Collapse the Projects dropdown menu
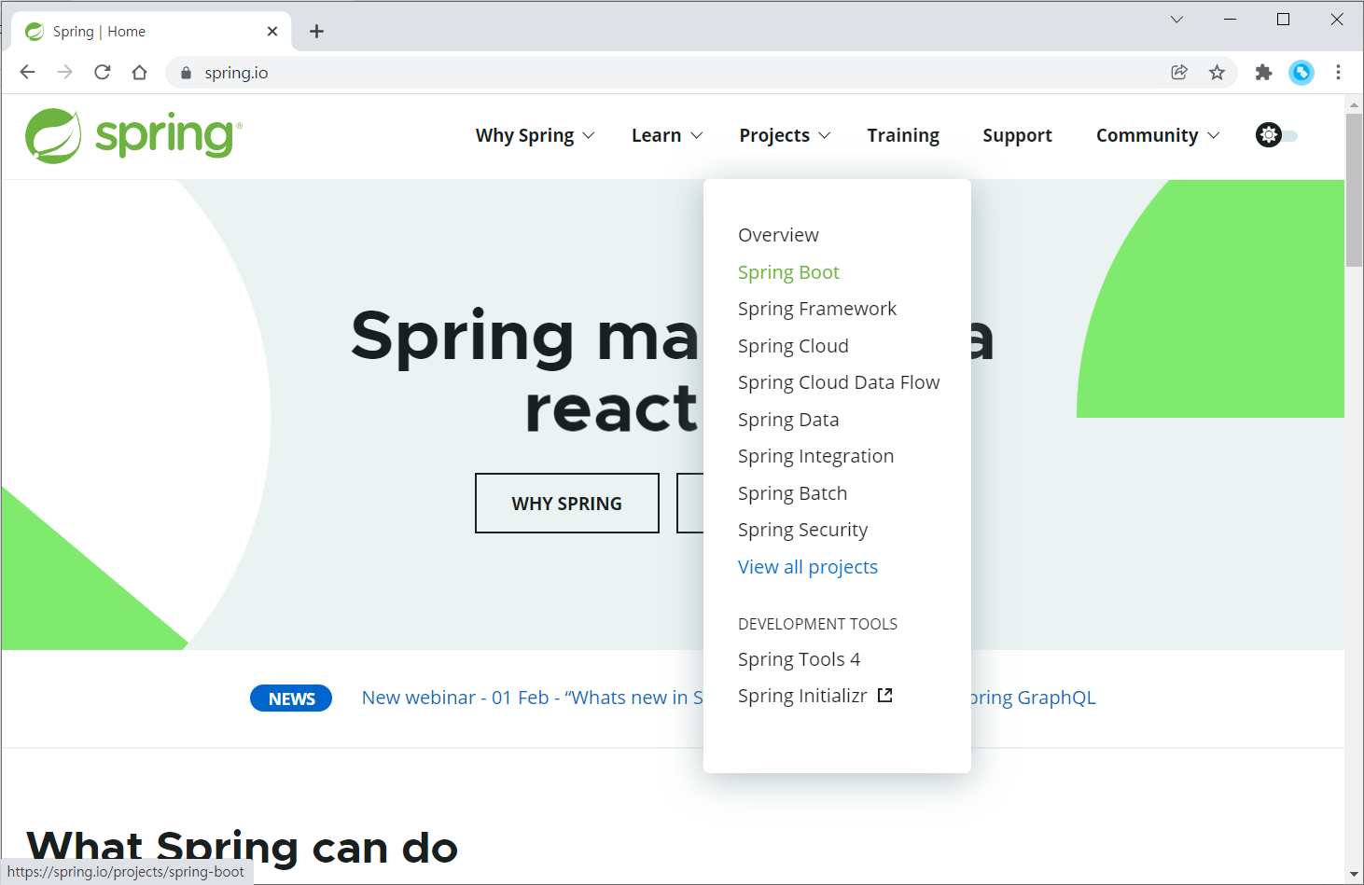Screen dimensions: 1364x885 (x=785, y=135)
